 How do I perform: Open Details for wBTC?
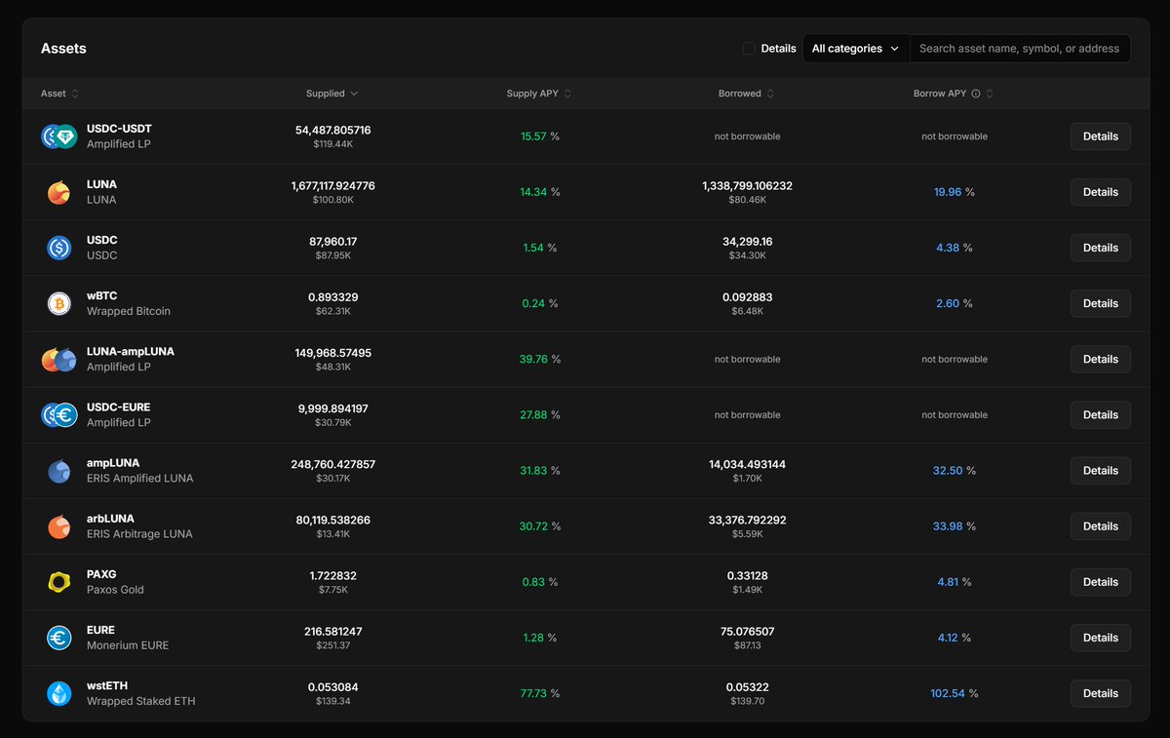pos(1100,303)
